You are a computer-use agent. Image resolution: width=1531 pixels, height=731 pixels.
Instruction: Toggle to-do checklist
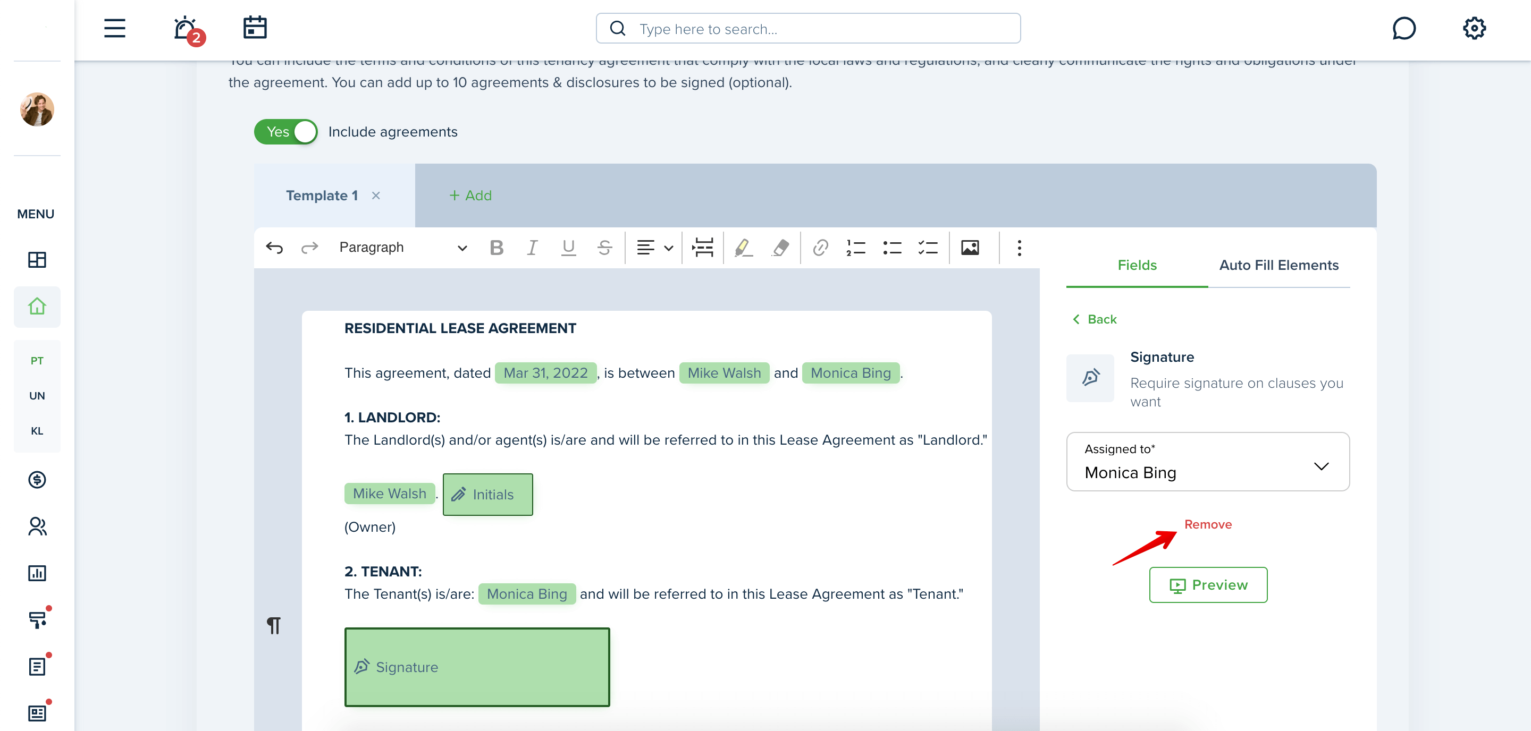[x=927, y=248]
